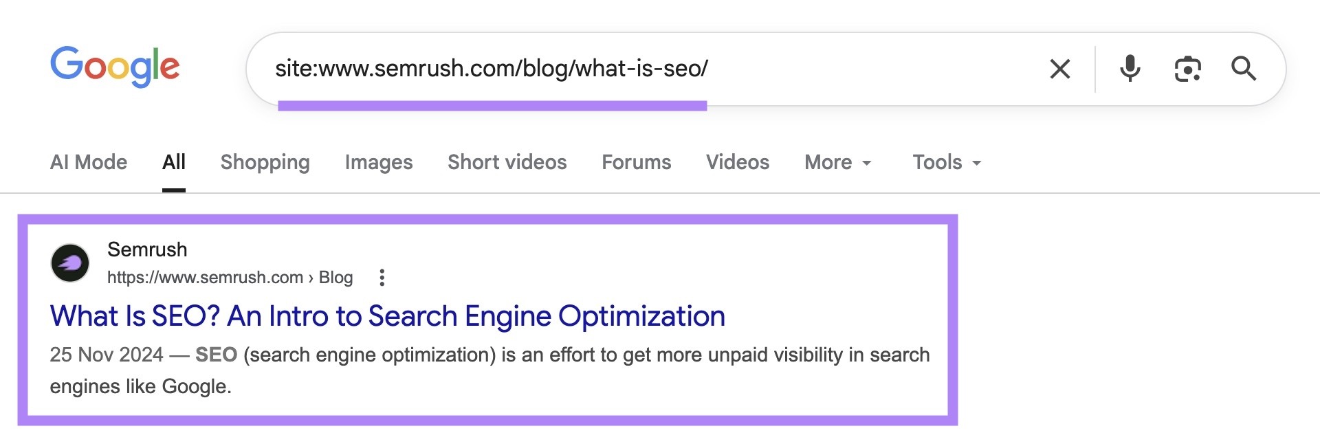Select the All results tab
This screenshot has height=444, width=1320.
[173, 162]
